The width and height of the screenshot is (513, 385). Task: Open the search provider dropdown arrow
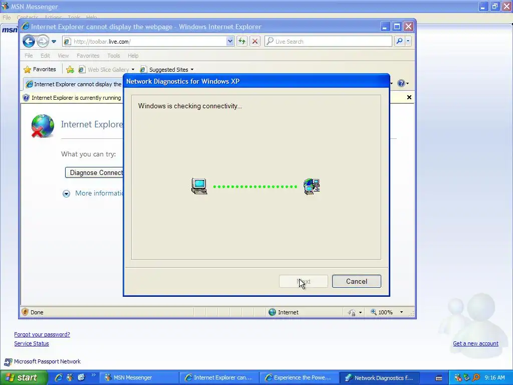point(408,41)
